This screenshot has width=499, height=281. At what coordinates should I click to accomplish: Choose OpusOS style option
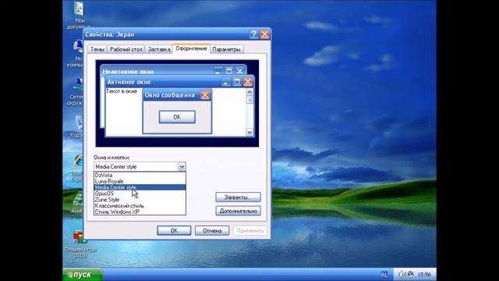coord(140,194)
